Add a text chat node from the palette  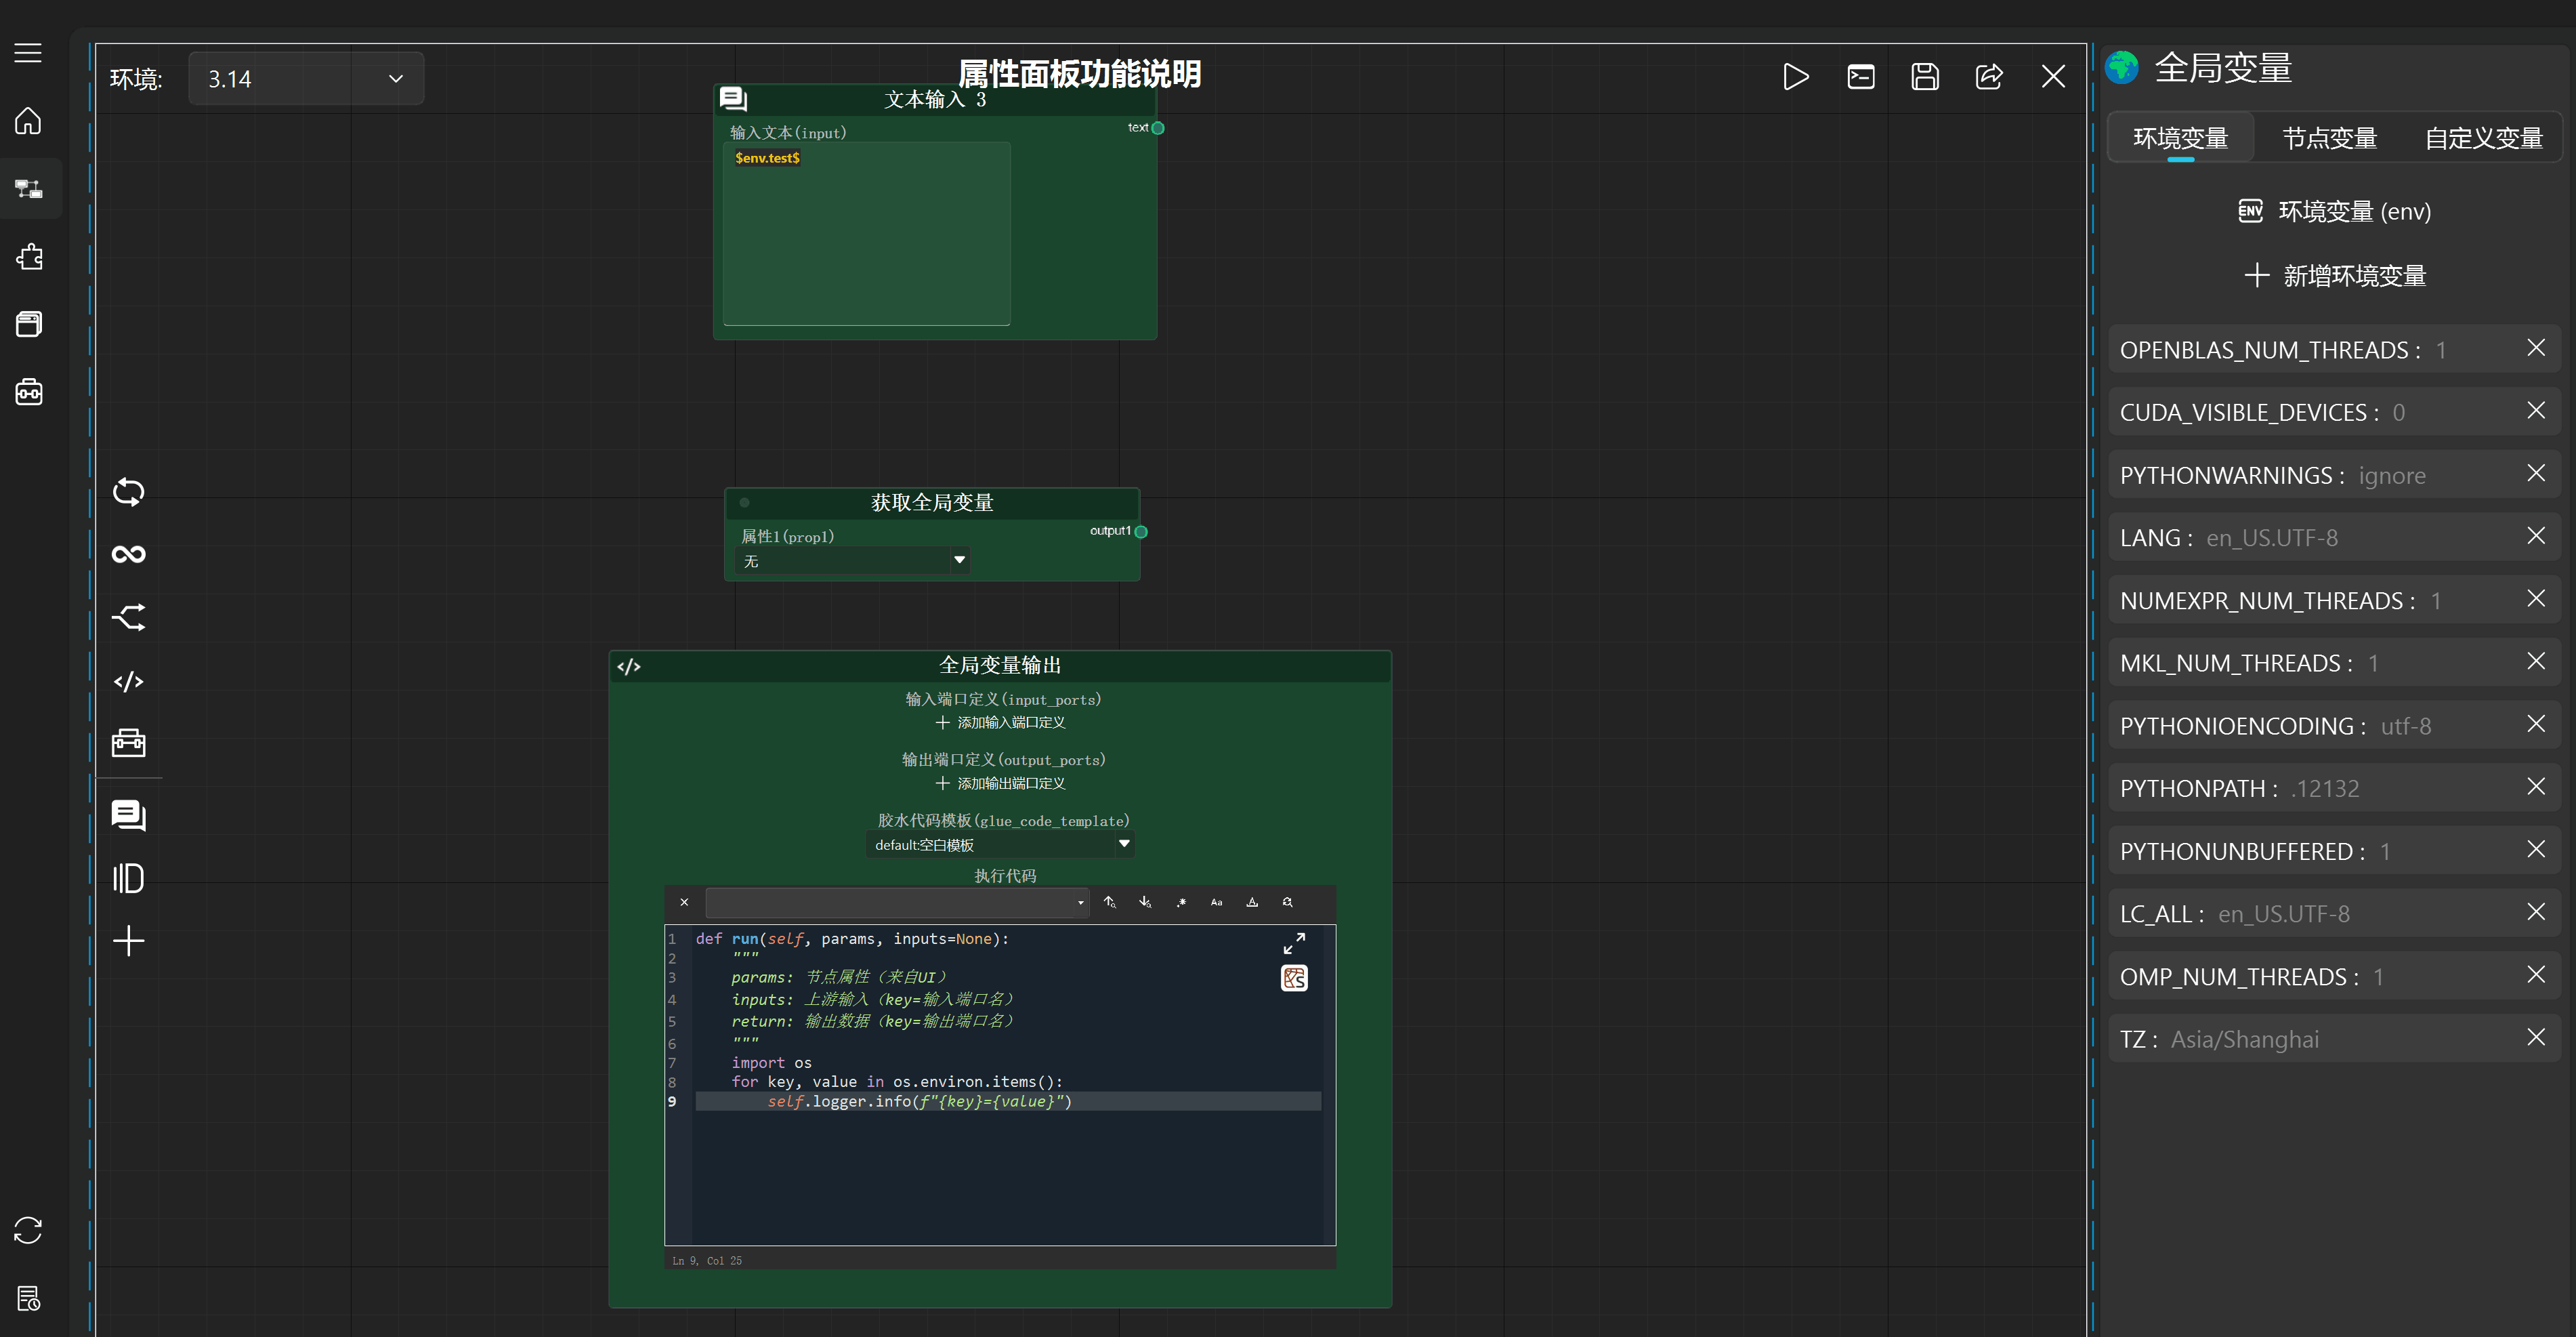128,816
